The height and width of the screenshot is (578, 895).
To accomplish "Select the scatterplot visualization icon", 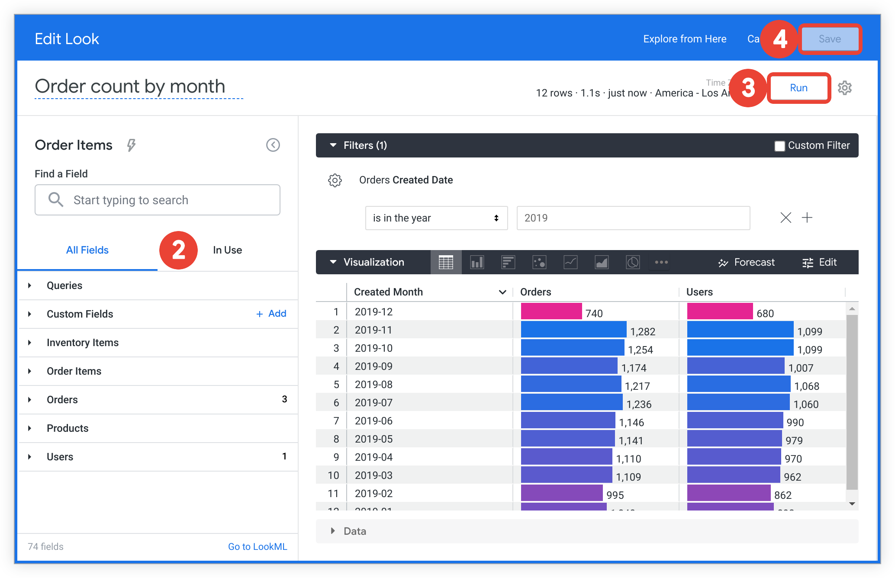I will [539, 262].
